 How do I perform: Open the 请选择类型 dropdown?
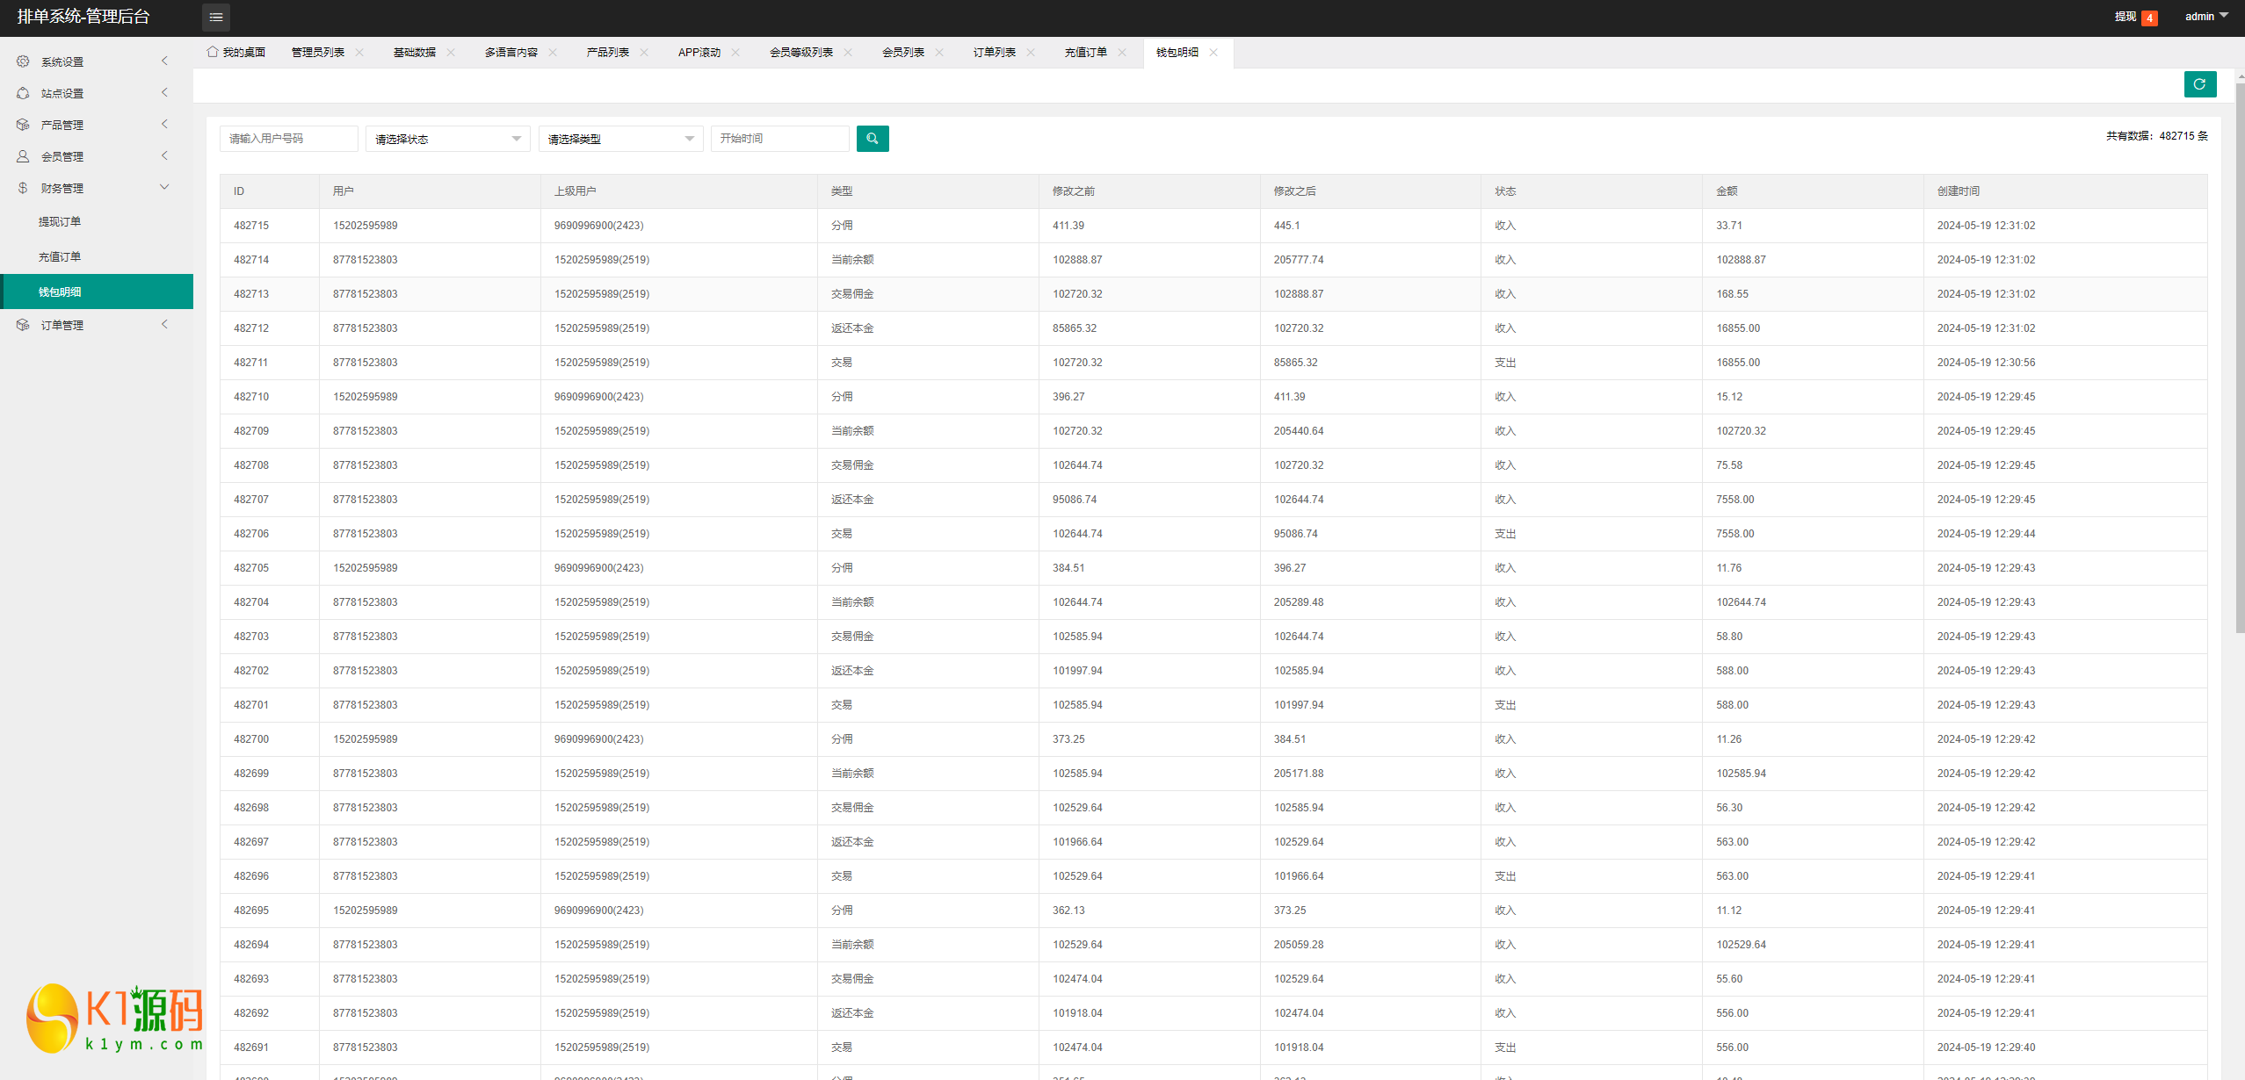click(620, 139)
